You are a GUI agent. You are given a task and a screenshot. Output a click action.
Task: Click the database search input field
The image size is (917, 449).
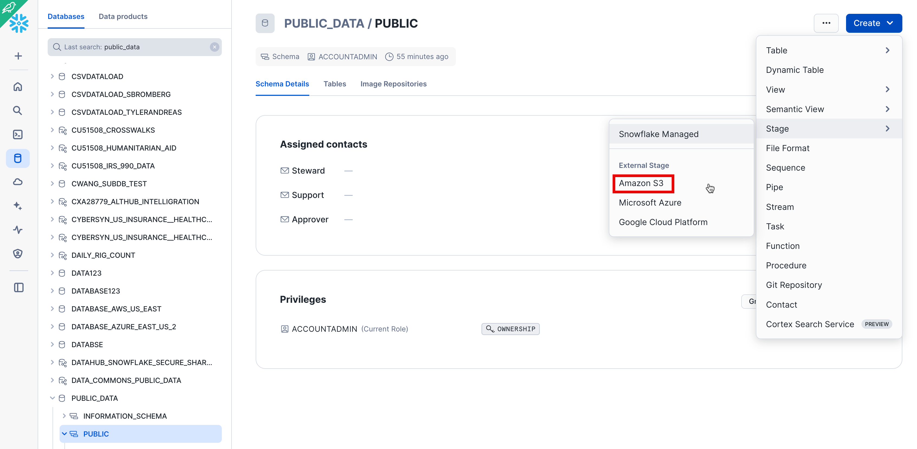[x=135, y=47]
